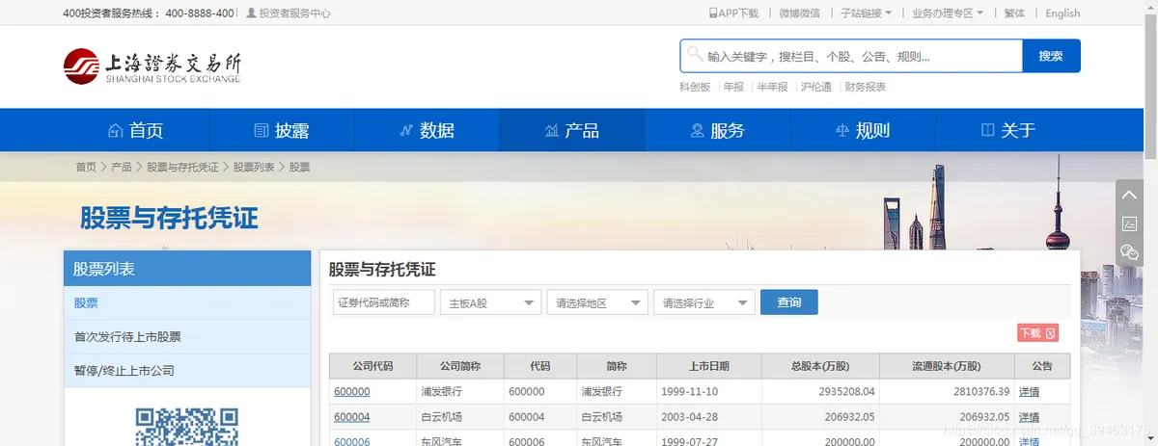
Task: Click the back-to-top arrow in floating sidebar
Action: [1129, 195]
